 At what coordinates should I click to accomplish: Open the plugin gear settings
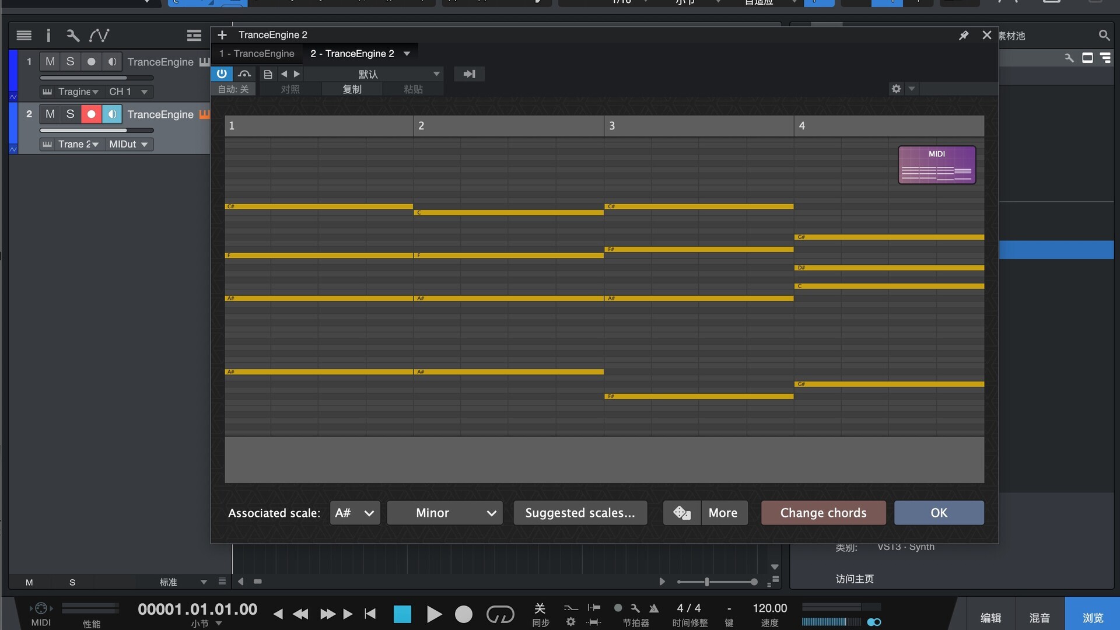coord(896,89)
